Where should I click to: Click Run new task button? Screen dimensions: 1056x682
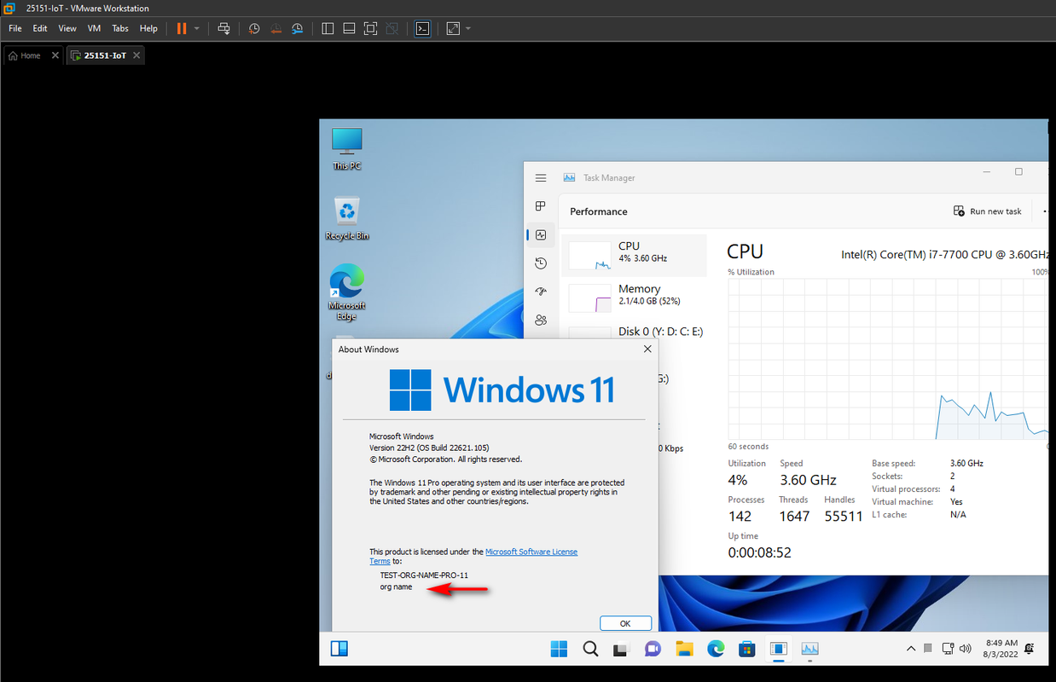pos(988,211)
